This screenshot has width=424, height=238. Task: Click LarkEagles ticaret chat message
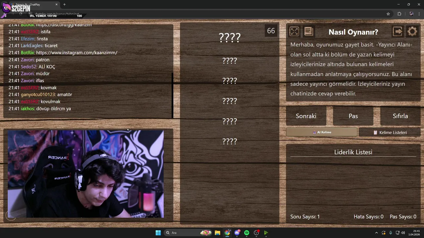click(x=33, y=46)
